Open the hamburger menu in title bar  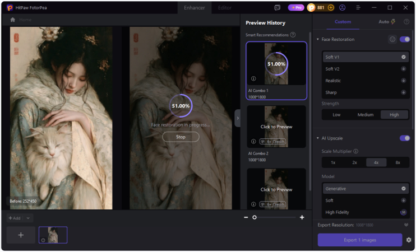358,8
